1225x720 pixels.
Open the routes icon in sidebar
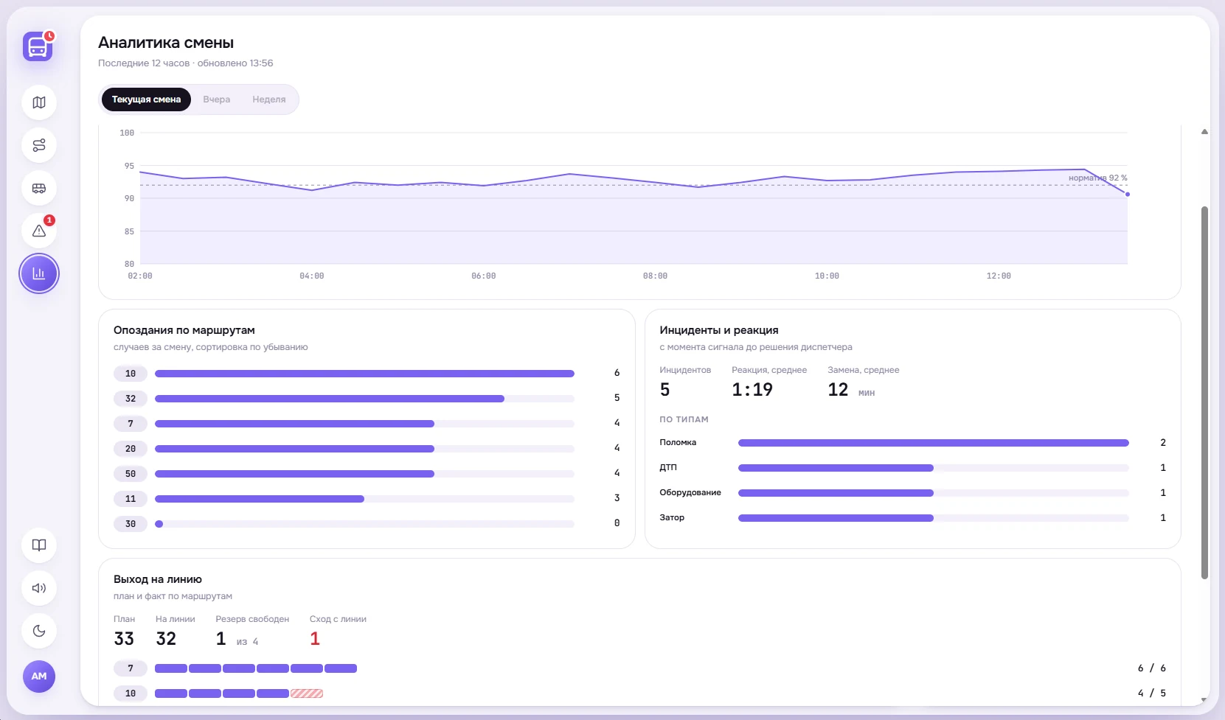(x=39, y=145)
